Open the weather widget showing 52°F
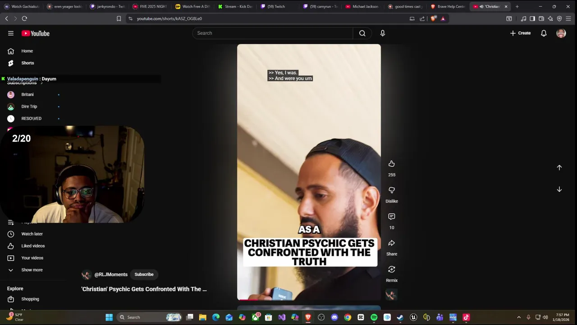This screenshot has width=577, height=325. [14, 317]
